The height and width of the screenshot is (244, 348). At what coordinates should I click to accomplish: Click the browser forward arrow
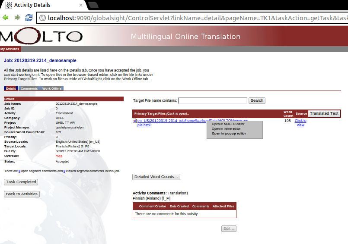tap(17, 18)
